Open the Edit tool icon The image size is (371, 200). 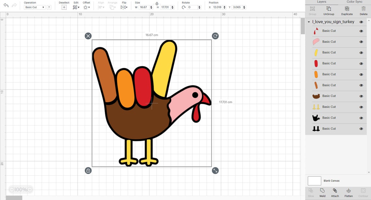pos(75,7)
